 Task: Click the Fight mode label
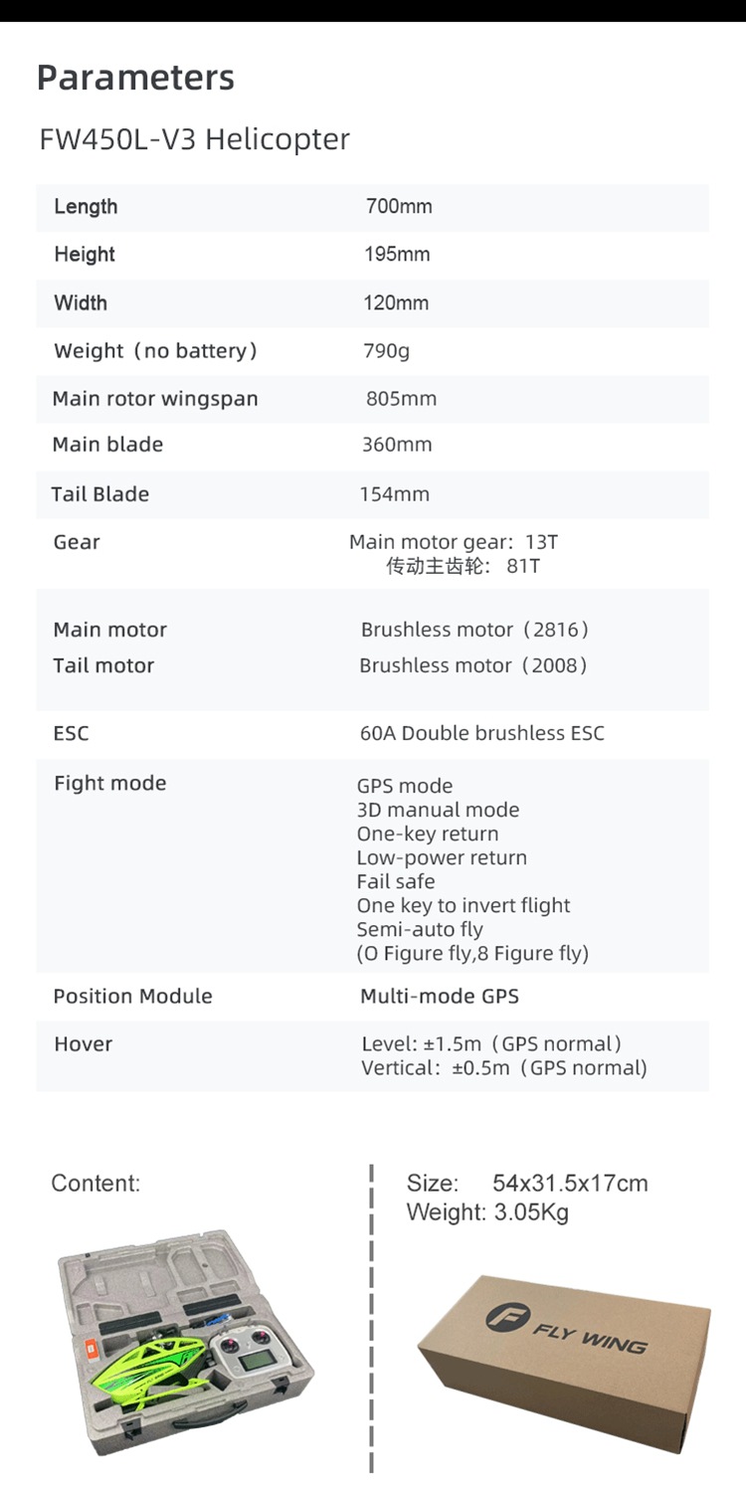(x=110, y=783)
